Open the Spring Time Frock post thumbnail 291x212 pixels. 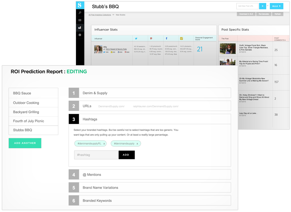[228, 62]
